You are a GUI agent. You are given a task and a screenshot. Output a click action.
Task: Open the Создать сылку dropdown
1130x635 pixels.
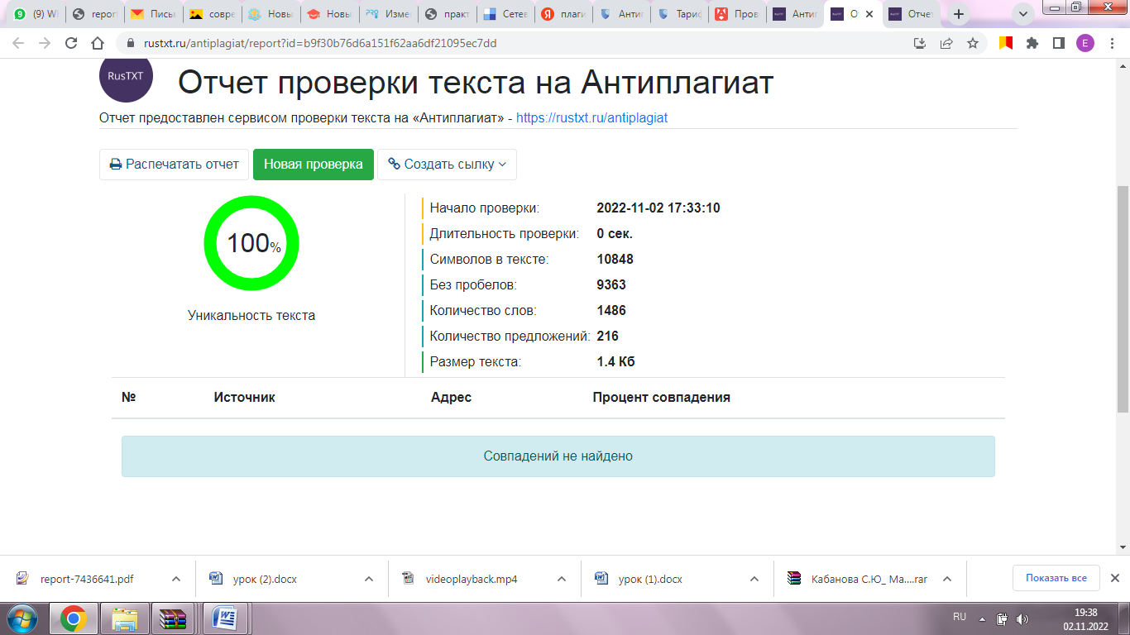coord(448,165)
